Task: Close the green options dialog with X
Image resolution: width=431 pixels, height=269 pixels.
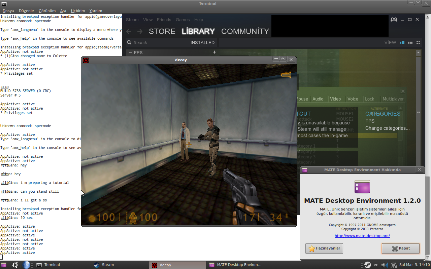Action: tap(403, 91)
